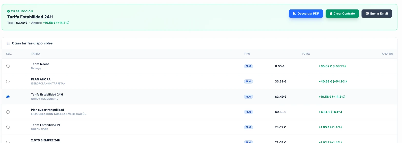The width and height of the screenshot is (402, 143).
Task: Click the +40.68 € (54.9%) savings value
Action: (333, 81)
